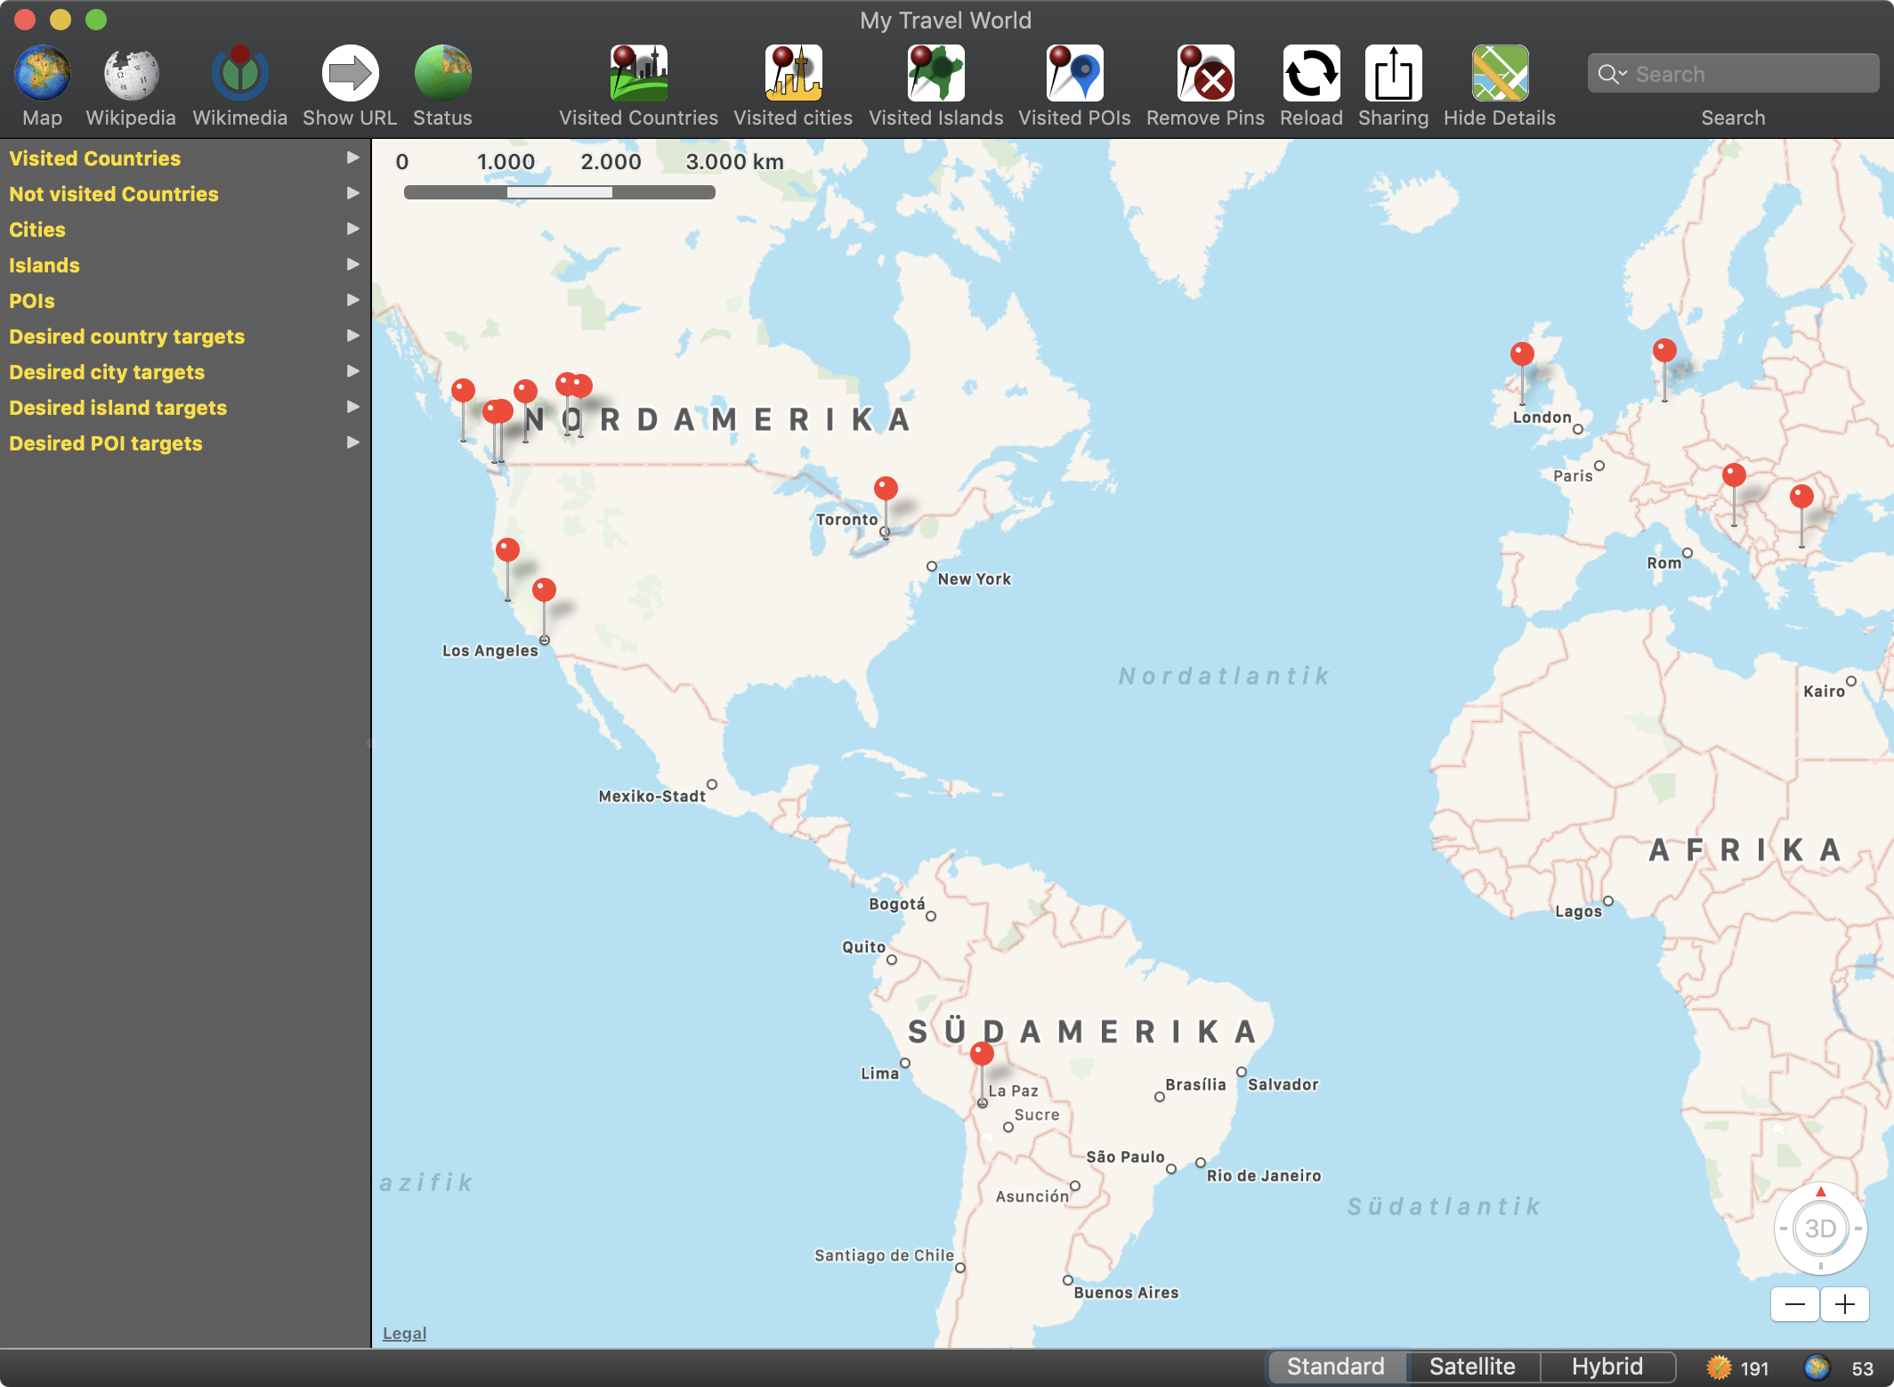Click the Show URL arrow icon
This screenshot has width=1894, height=1387.
pyautogui.click(x=350, y=73)
